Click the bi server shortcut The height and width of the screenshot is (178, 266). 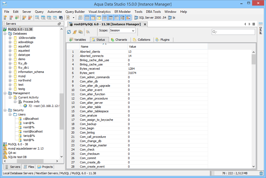tap(171, 18)
